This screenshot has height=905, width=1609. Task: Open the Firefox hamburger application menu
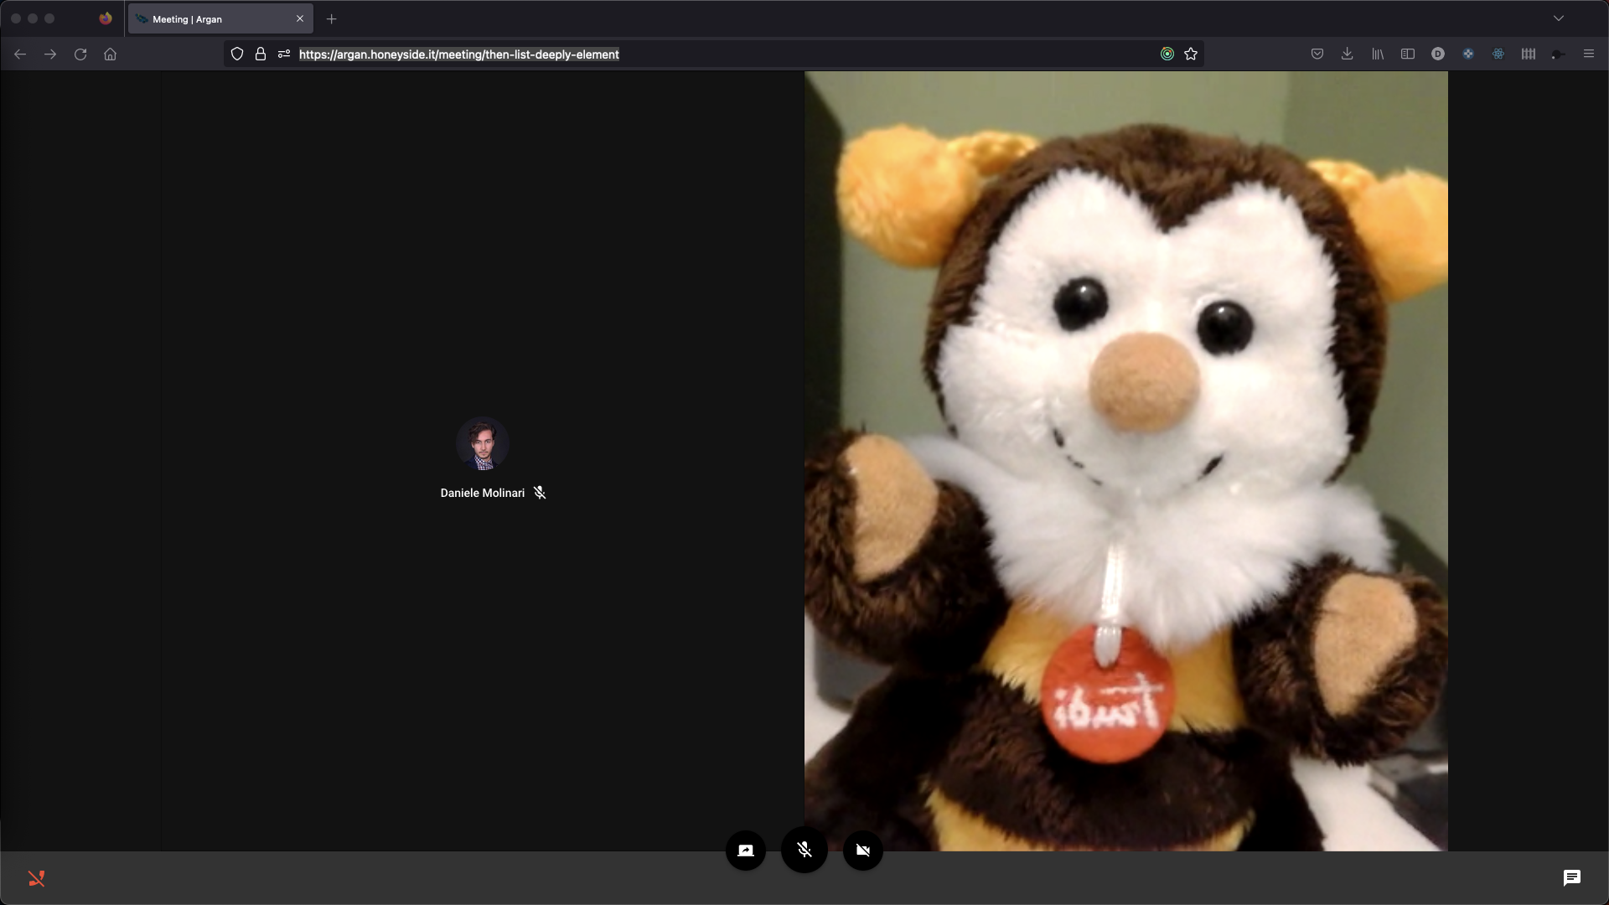tap(1589, 54)
